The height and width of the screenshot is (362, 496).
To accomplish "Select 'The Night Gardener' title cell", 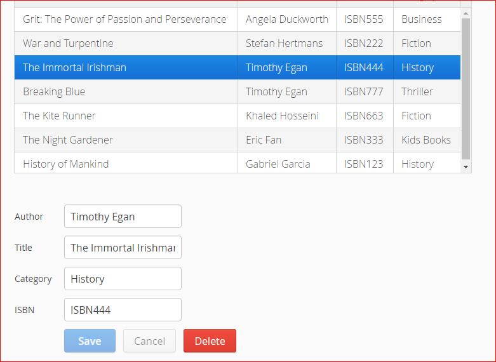I will click(x=126, y=140).
